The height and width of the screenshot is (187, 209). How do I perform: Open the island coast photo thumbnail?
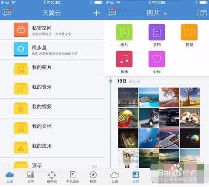tap(149, 97)
